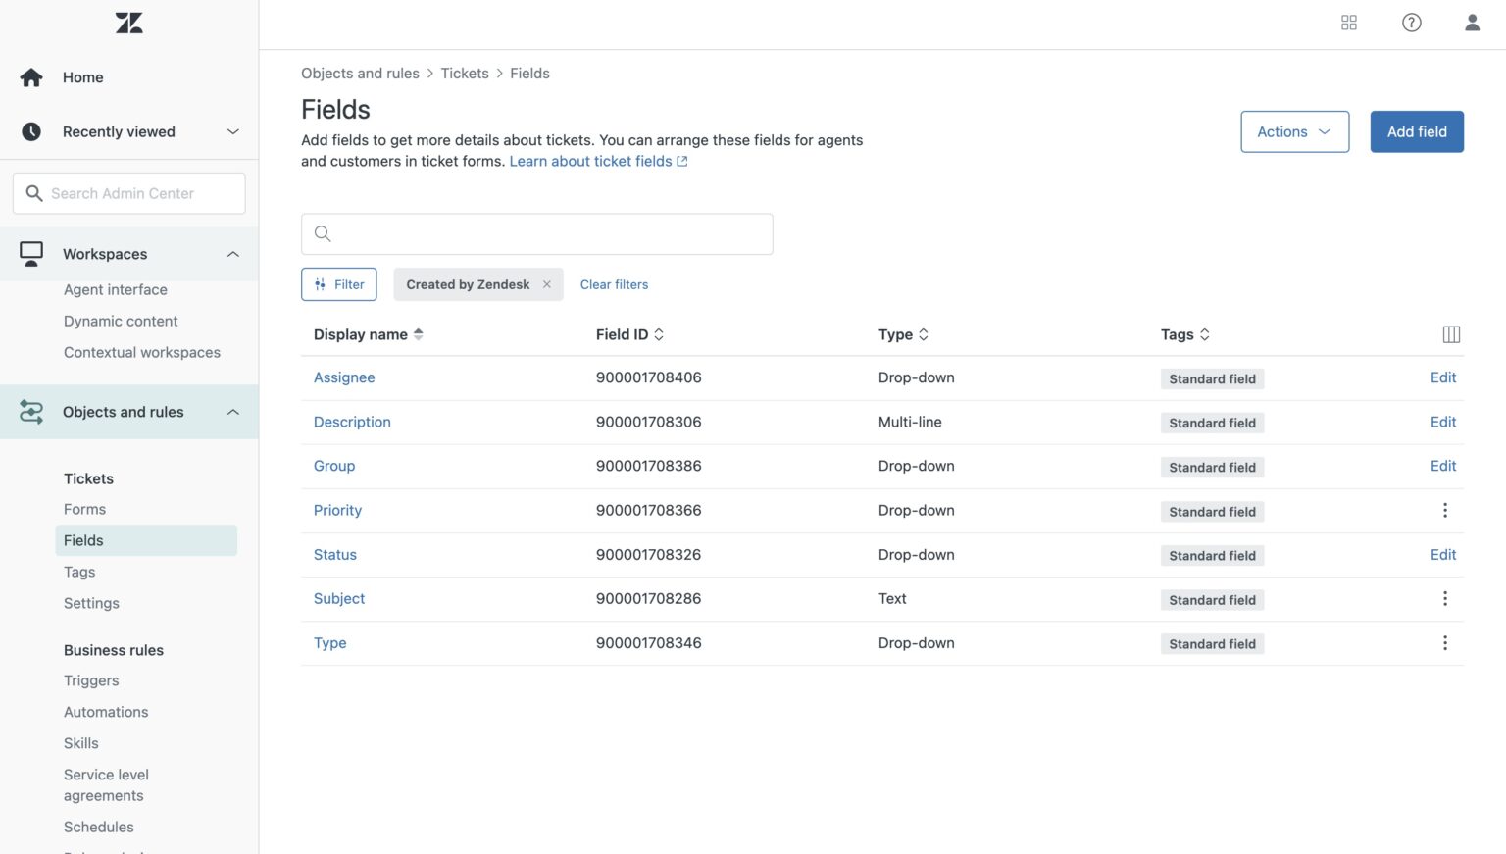Click the Clear filters link
This screenshot has width=1506, height=854.
coord(614,284)
